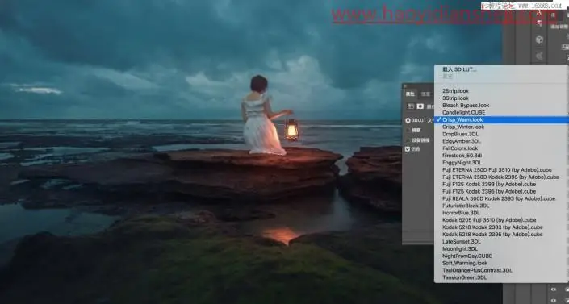This screenshot has height=304, width=569.
Task: Select the 摘要 radio option
Action: (408, 130)
